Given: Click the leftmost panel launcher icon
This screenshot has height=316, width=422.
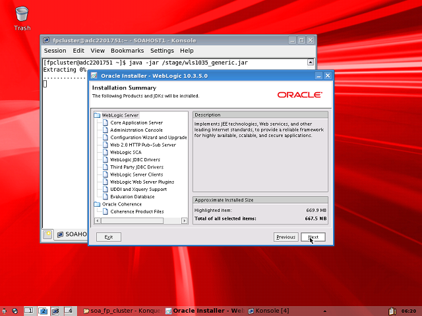Looking at the screenshot, I should click(4, 311).
